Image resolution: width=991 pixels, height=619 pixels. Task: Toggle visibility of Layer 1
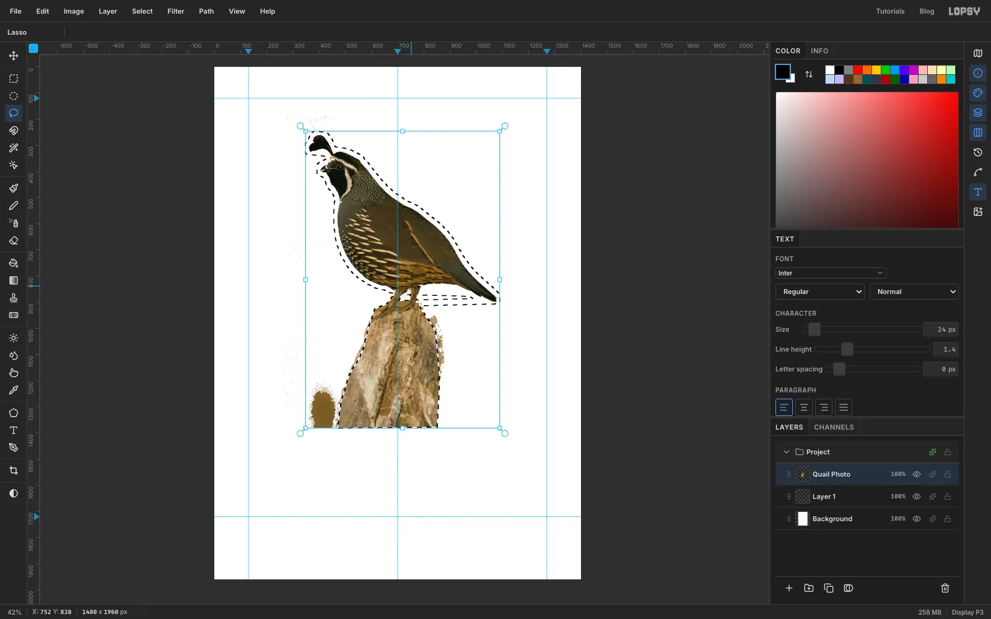(x=917, y=496)
